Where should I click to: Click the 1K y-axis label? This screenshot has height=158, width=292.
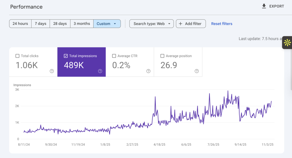click(17, 123)
